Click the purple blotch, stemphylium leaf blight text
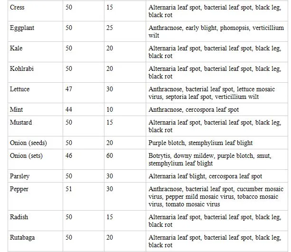This screenshot has height=252, width=291. point(200,143)
